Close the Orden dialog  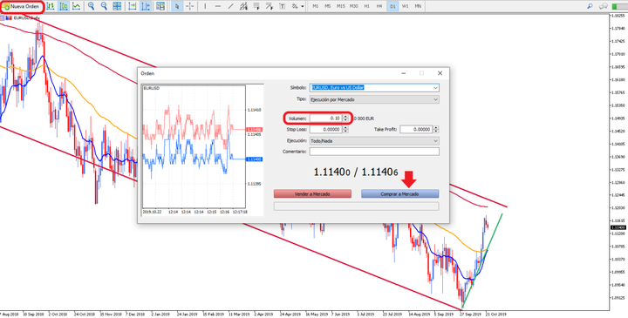pyautogui.click(x=440, y=73)
